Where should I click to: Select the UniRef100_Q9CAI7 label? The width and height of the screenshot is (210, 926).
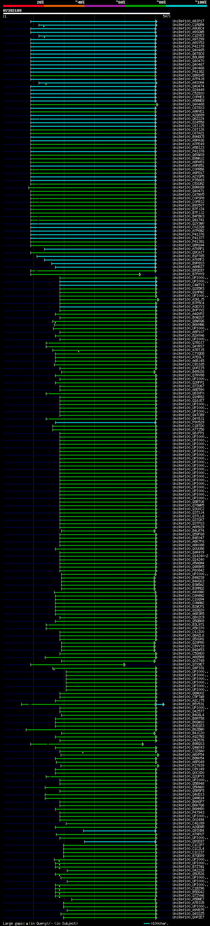tap(188, 252)
